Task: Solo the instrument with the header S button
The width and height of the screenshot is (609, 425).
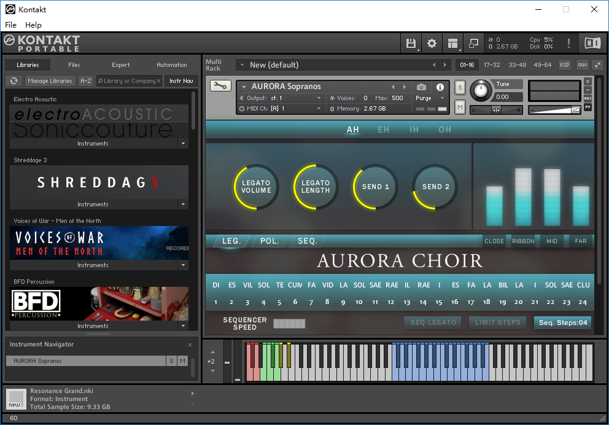Action: pyautogui.click(x=460, y=87)
